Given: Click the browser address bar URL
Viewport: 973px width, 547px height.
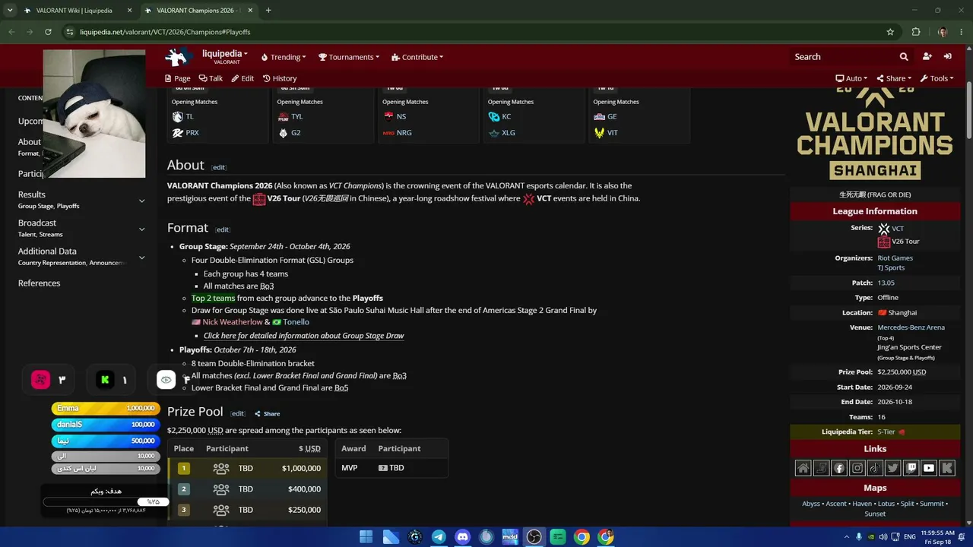Looking at the screenshot, I should coord(165,32).
